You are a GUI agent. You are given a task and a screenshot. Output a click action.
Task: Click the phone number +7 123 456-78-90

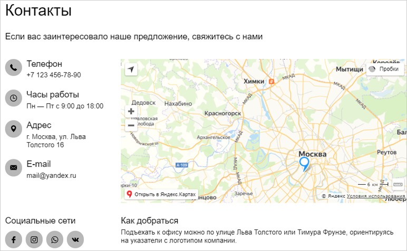pos(54,75)
